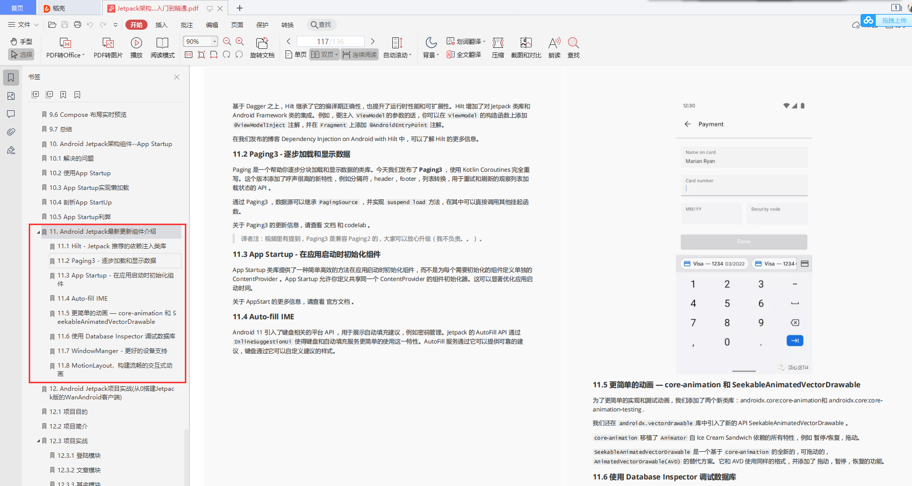Open 划词翻译 word translation dropdown
Screen dimensions: 912x486
coord(466,41)
